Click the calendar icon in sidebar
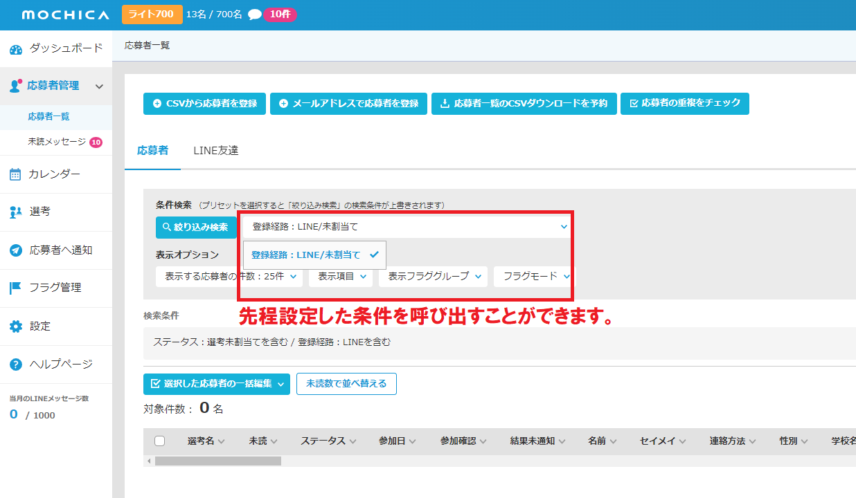 coord(15,174)
